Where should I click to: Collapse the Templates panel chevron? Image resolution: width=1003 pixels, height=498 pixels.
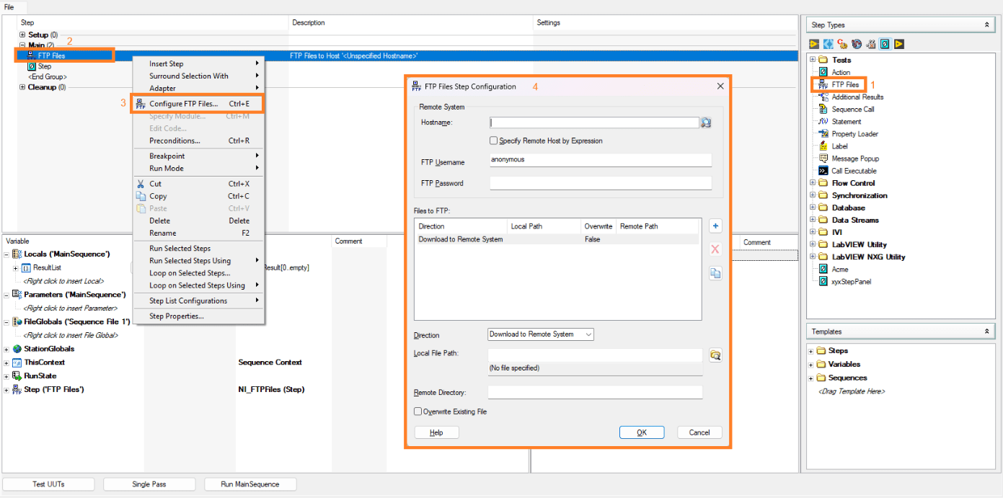(987, 332)
